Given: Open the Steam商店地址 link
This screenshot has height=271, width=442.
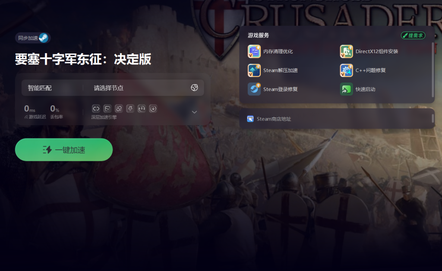Looking at the screenshot, I should [269, 119].
